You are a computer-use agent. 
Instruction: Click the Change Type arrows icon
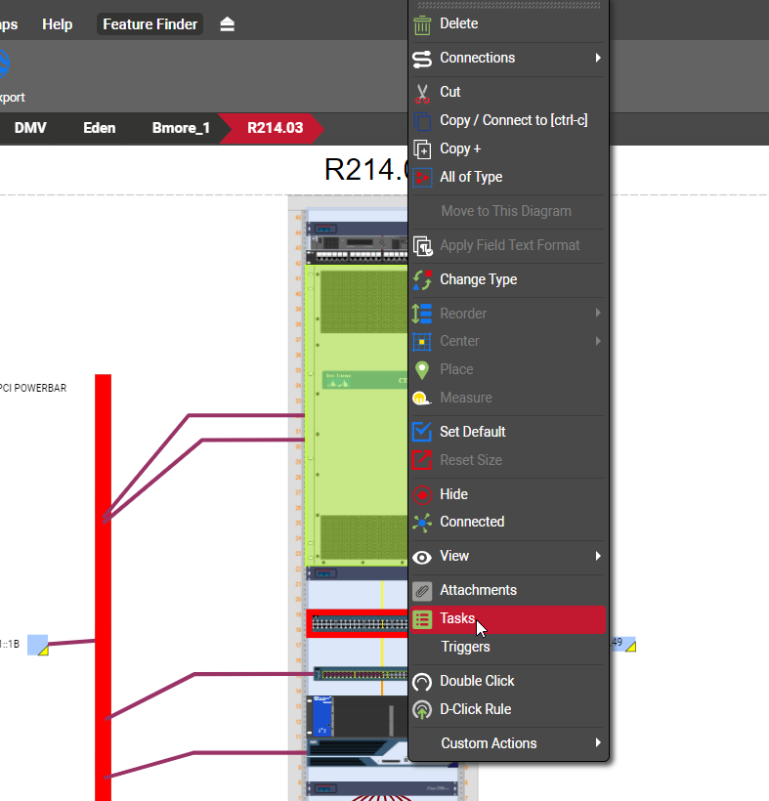422,279
